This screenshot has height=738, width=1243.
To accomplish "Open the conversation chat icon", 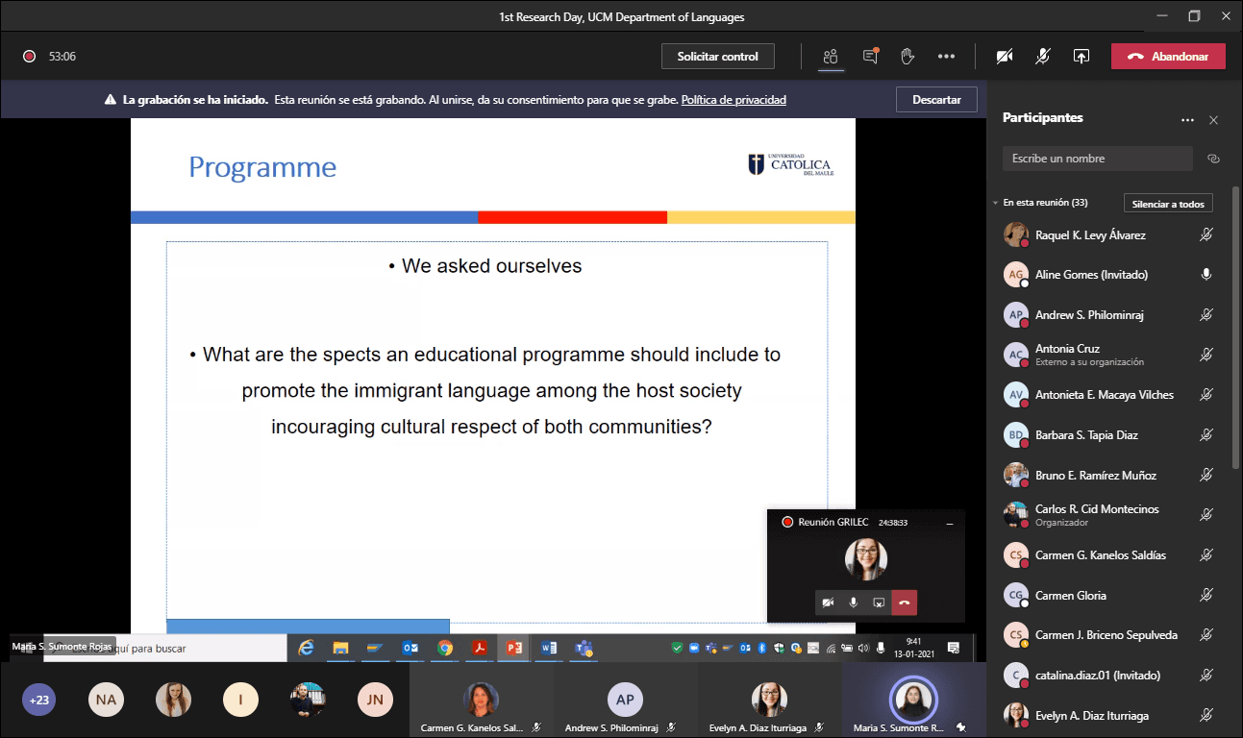I will tap(870, 57).
